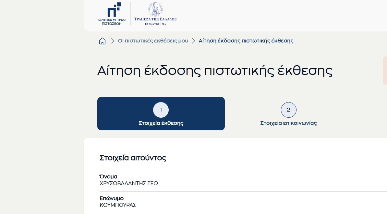Click the large Αίτηση έκδοσης πιστωτικής έκθεσης page title
This screenshot has width=387, height=214.
(215, 71)
